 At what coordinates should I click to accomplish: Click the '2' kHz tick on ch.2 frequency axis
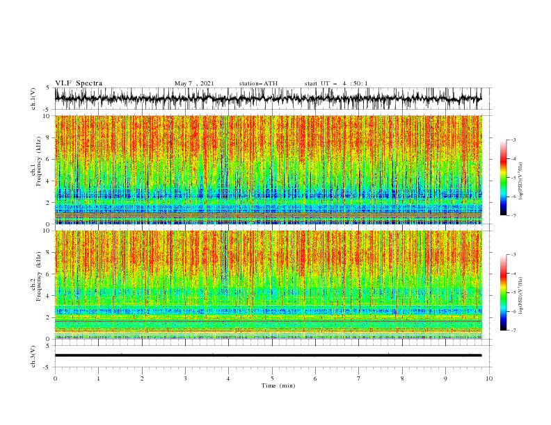(49, 317)
